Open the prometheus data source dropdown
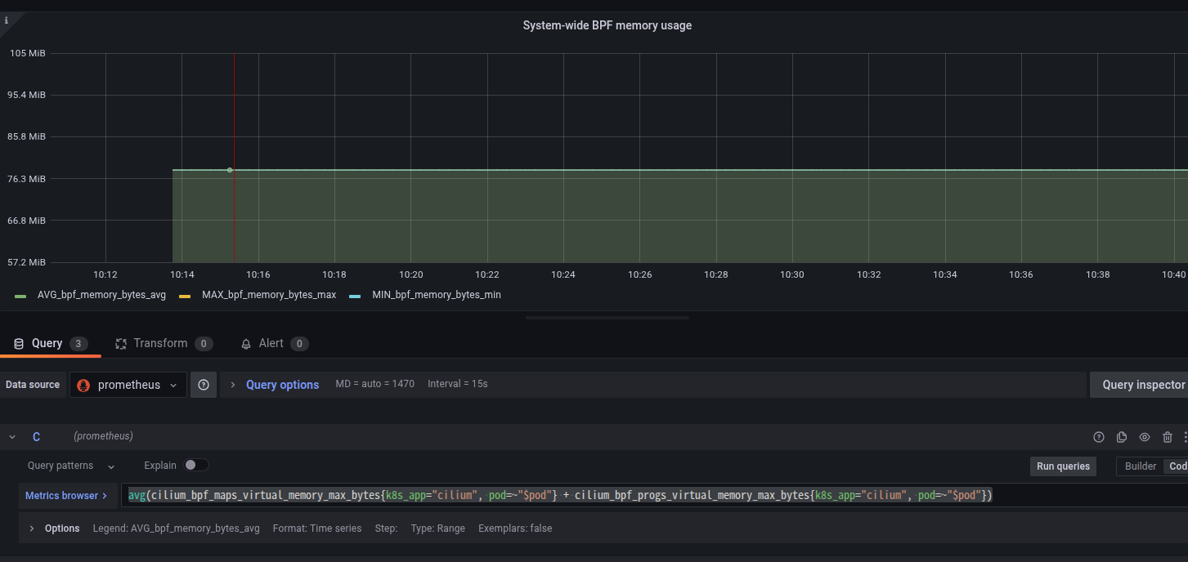The image size is (1188, 562). click(x=128, y=385)
